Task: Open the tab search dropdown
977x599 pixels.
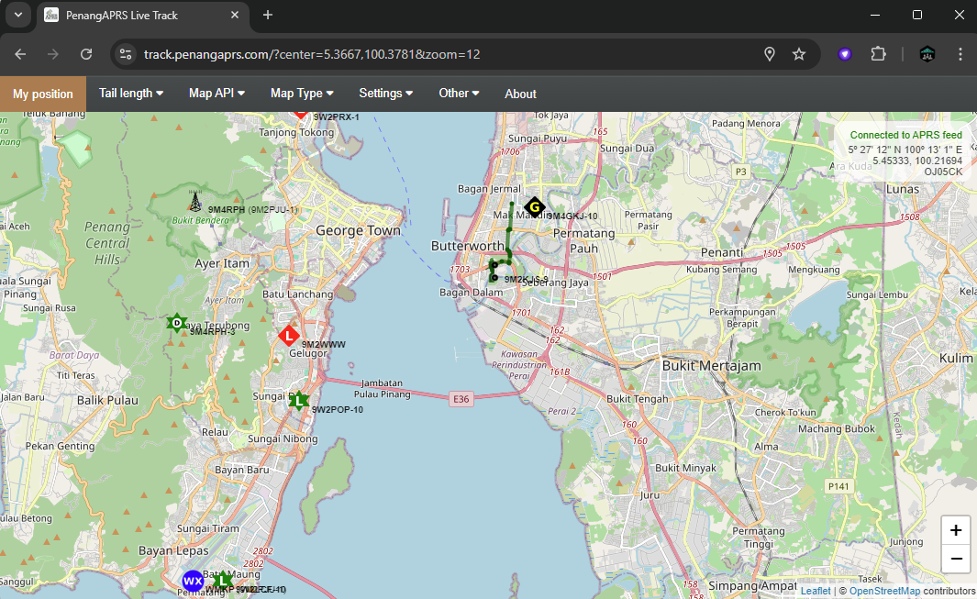Action: pyautogui.click(x=18, y=15)
